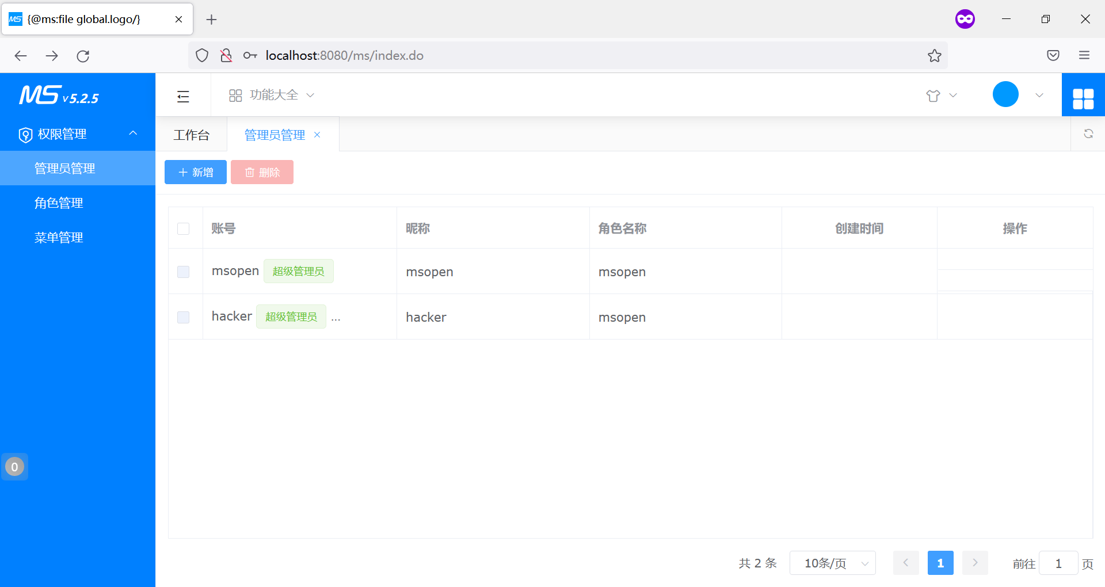Open the four-square app grid icon
1105x587 pixels.
(1083, 98)
